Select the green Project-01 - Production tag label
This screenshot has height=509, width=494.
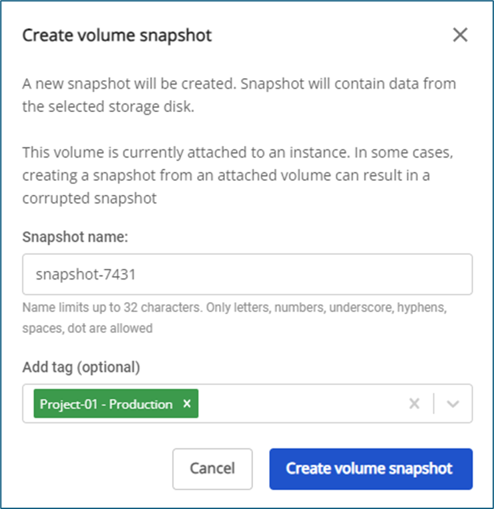pyautogui.click(x=106, y=404)
